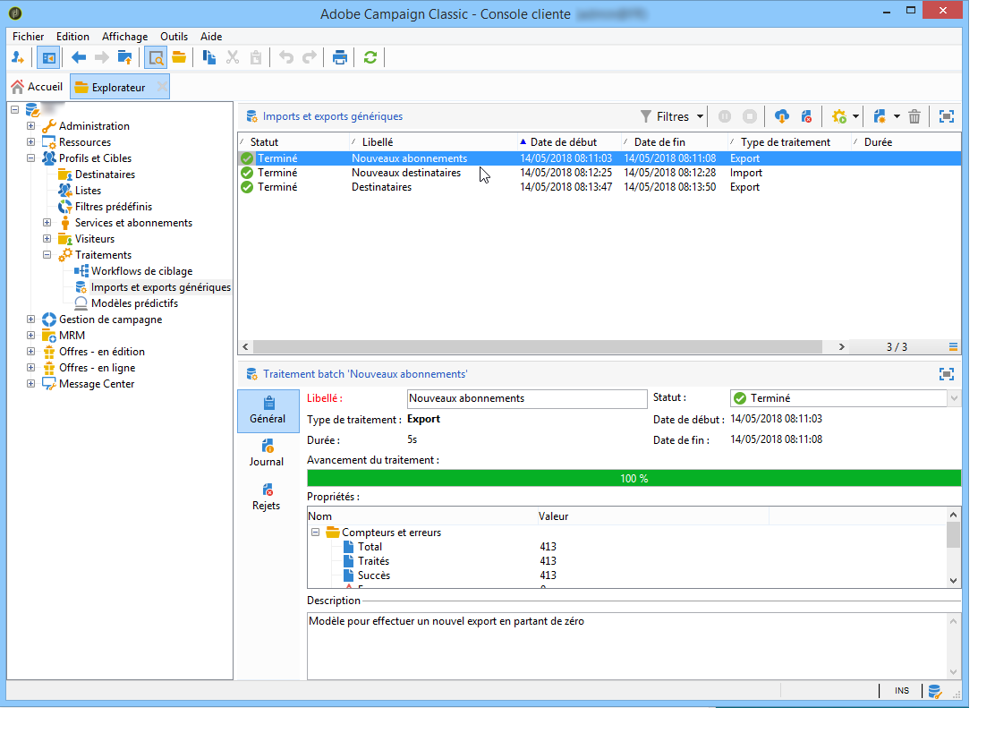Click the add user icon in toolbar
The height and width of the screenshot is (733, 995).
[x=18, y=58]
